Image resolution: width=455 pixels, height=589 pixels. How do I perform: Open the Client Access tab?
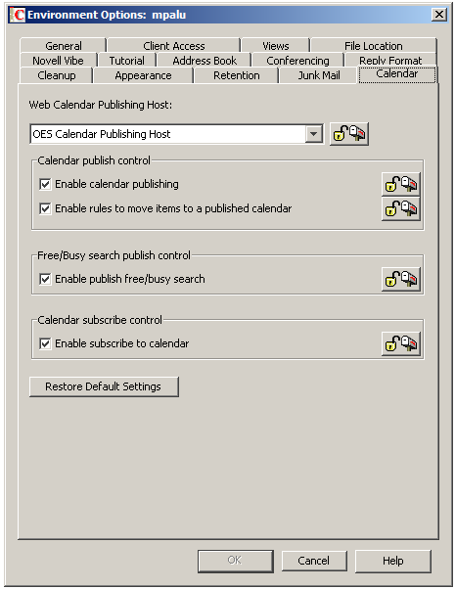tap(173, 45)
